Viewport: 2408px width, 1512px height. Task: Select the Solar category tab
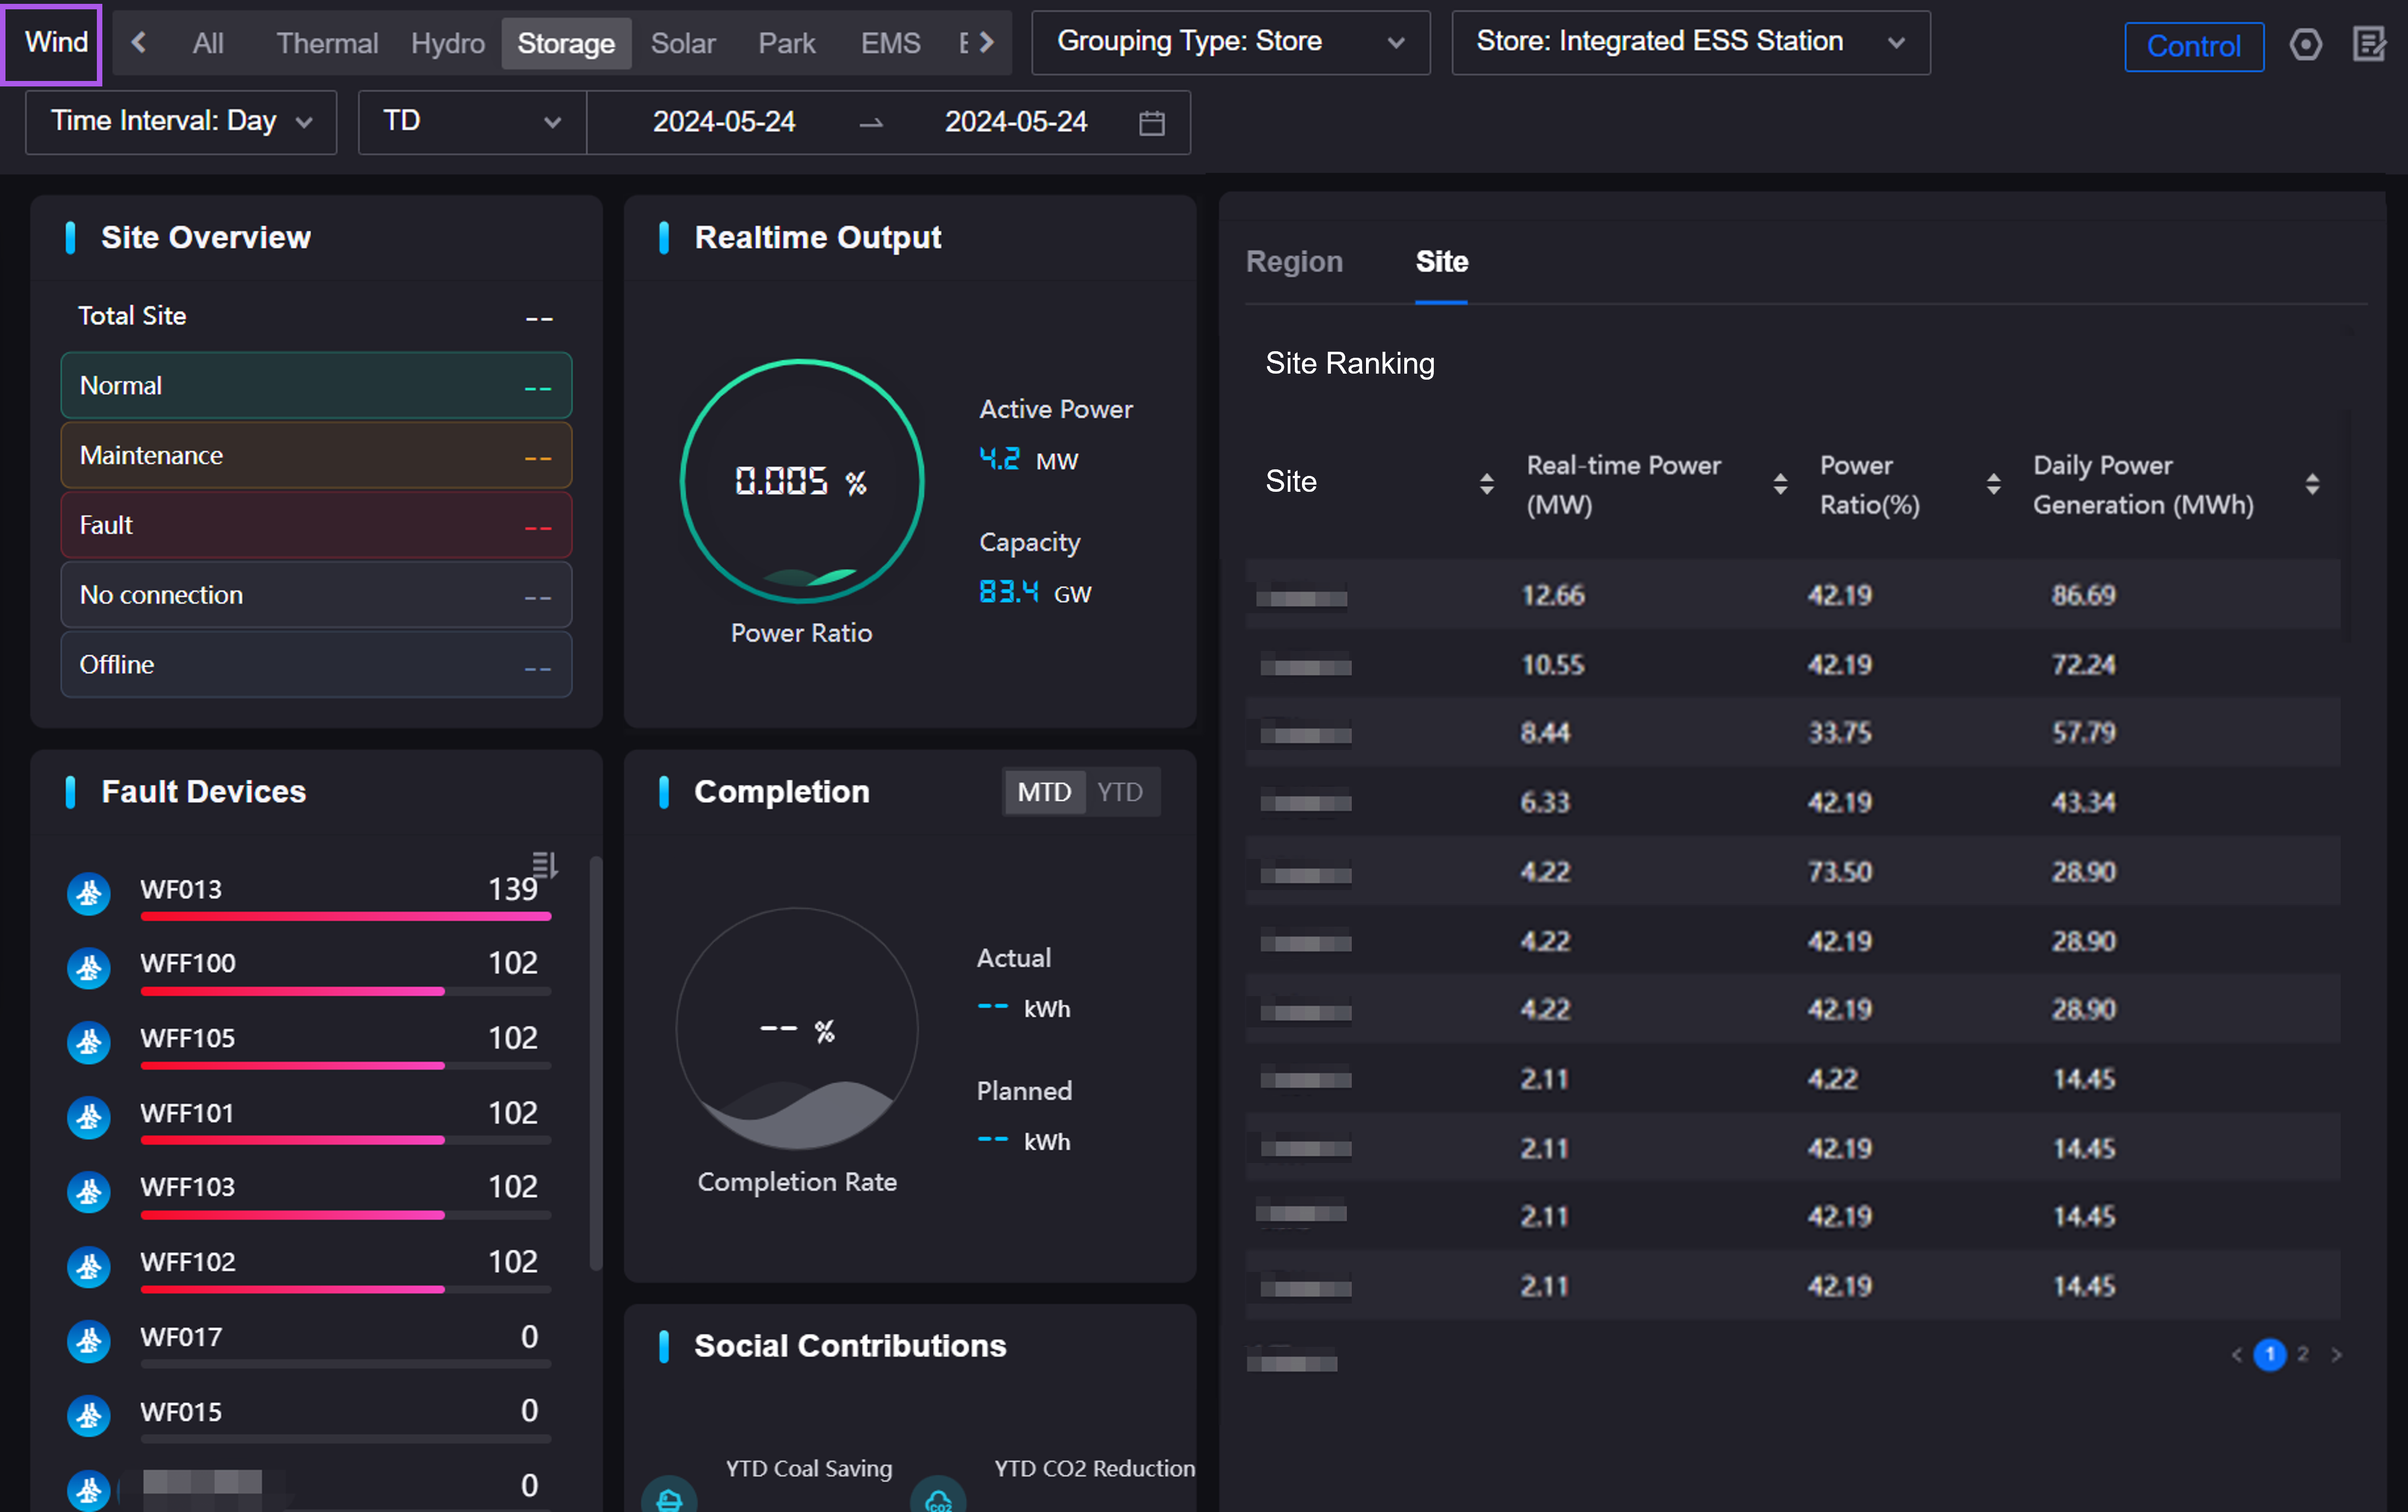click(x=683, y=43)
